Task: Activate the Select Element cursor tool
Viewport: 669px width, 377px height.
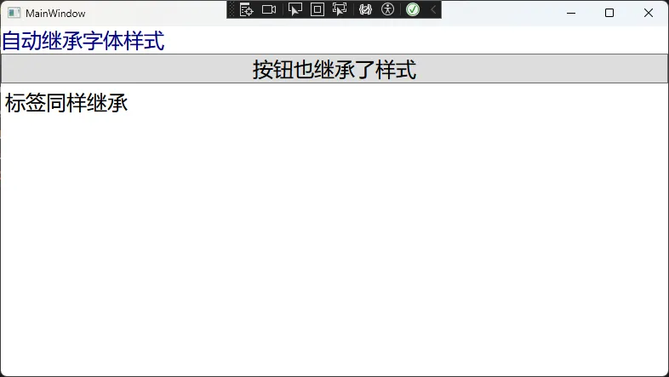Action: tap(295, 9)
